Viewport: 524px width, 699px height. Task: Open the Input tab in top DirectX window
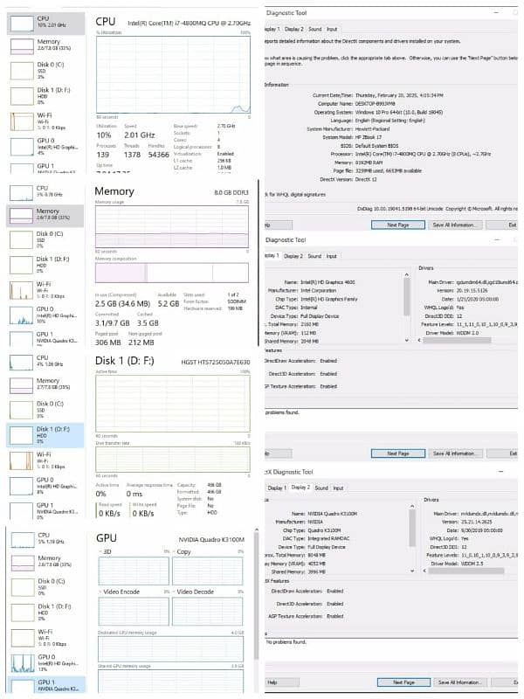coord(332,28)
